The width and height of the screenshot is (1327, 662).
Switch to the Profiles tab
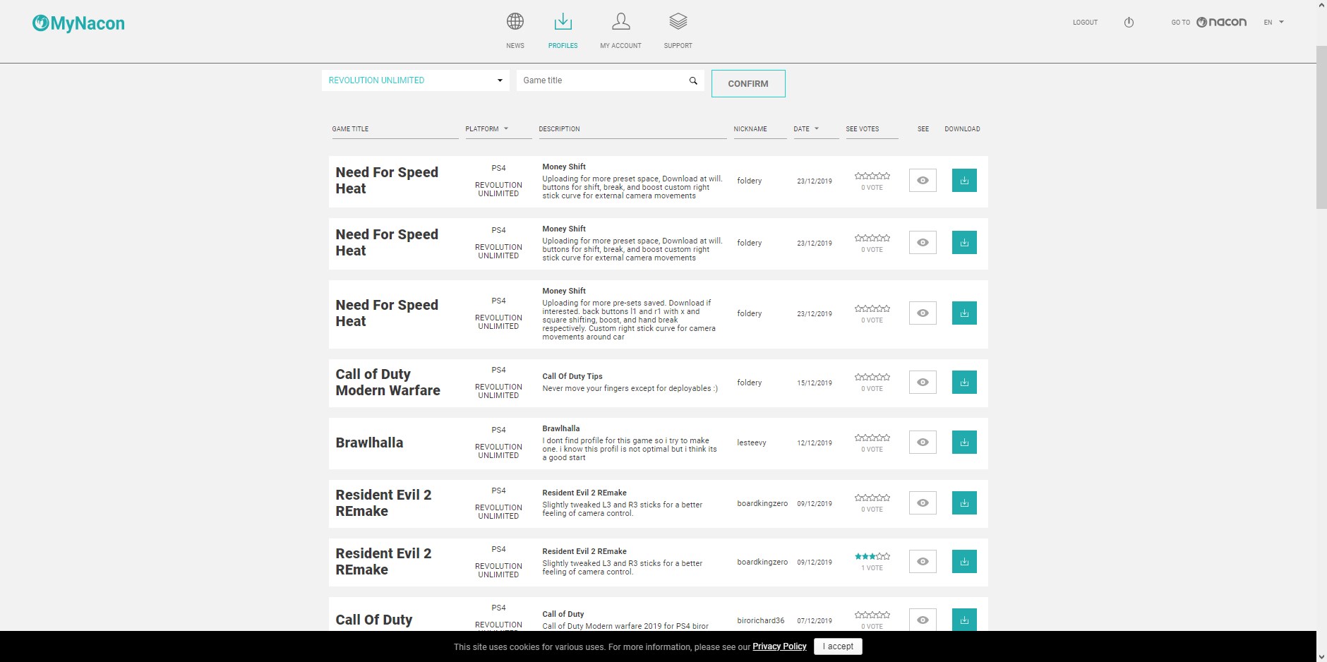[563, 30]
